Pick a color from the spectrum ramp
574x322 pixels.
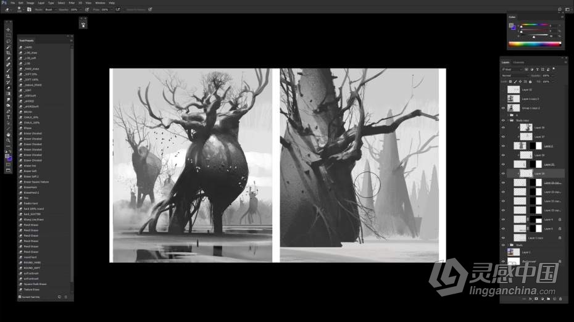(534, 44)
